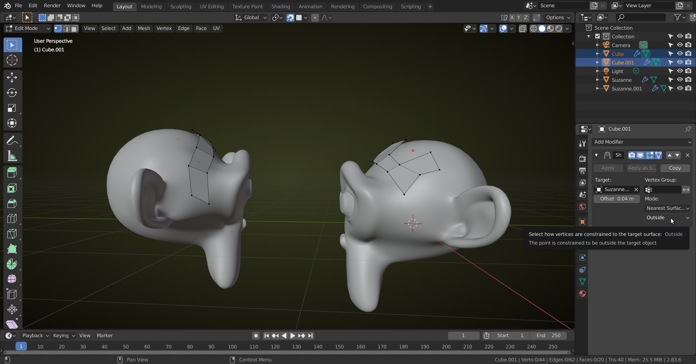
Task: Open the Edit Mode dropdown
Action: pyautogui.click(x=28, y=29)
